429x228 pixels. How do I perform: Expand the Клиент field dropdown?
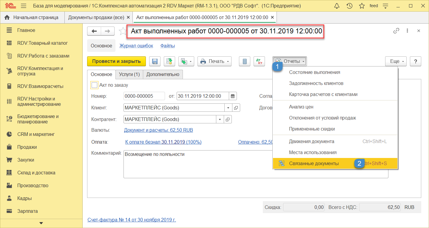click(228, 108)
